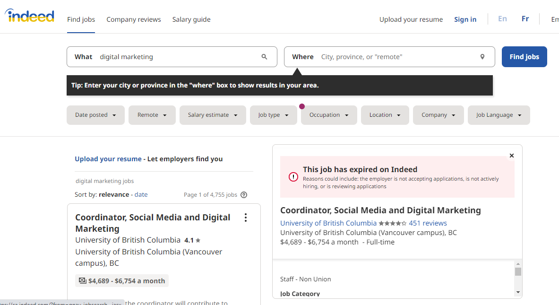The width and height of the screenshot is (559, 305).
Task: Close the expired job details panel
Action: point(512,156)
